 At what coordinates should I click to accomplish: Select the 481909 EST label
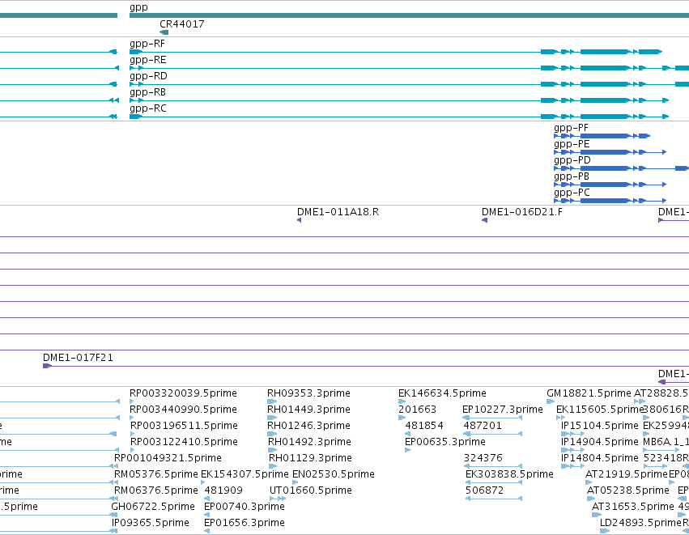223,490
